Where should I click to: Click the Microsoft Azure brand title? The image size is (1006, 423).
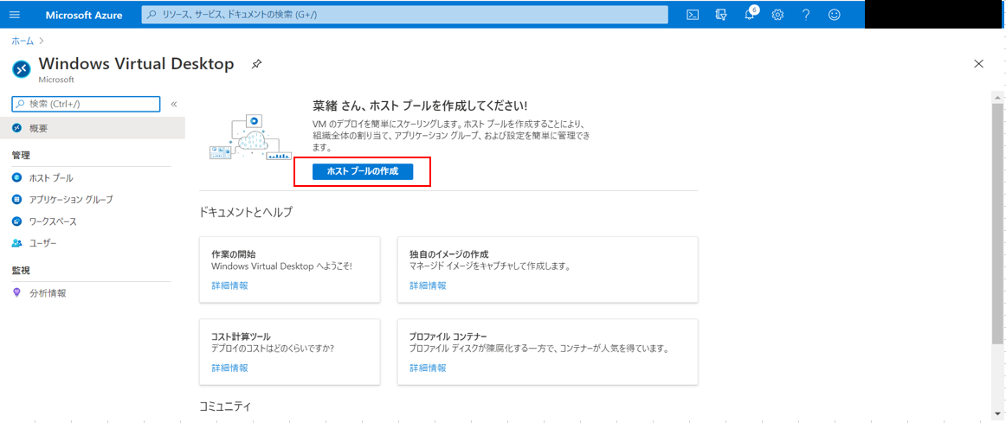84,15
